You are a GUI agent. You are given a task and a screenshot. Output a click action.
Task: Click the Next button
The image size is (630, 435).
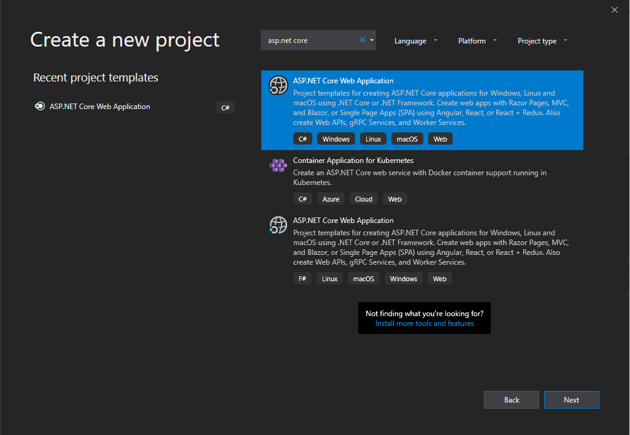571,399
